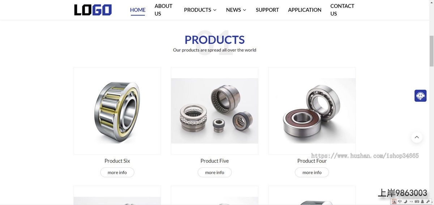Screen dimensions: 434x205
Task: Open the IME wrench settings icon
Action: coord(428,201)
